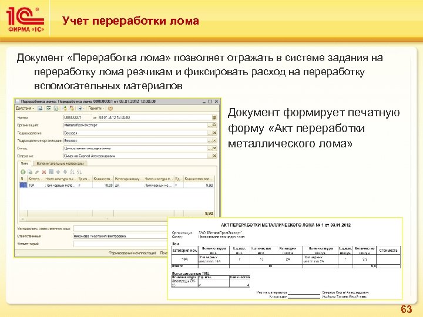
Task: Open selection ellipsis for Подразделение организации
Action: 210,140
